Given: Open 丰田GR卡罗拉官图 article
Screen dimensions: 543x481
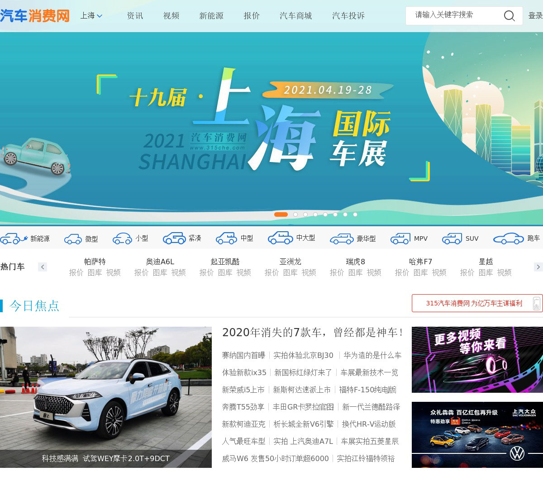Looking at the screenshot, I should click(x=303, y=407).
